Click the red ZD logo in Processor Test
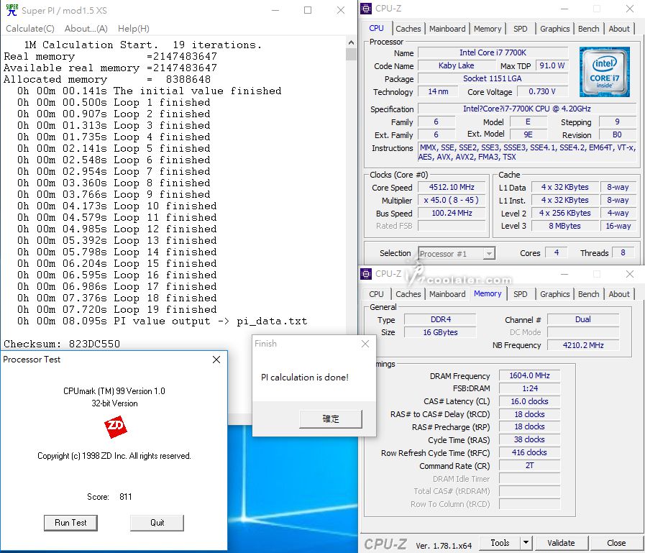The width and height of the screenshot is (645, 553). click(x=115, y=426)
